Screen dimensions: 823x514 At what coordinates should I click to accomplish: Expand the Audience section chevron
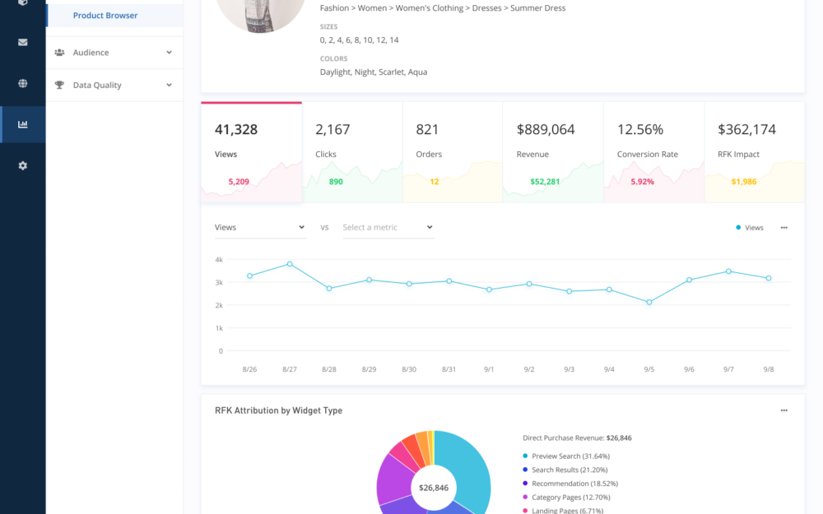pyautogui.click(x=169, y=53)
